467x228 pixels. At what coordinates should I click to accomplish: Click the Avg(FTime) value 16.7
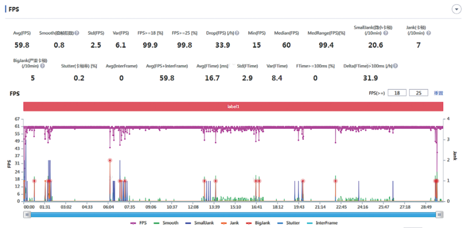[213, 78]
